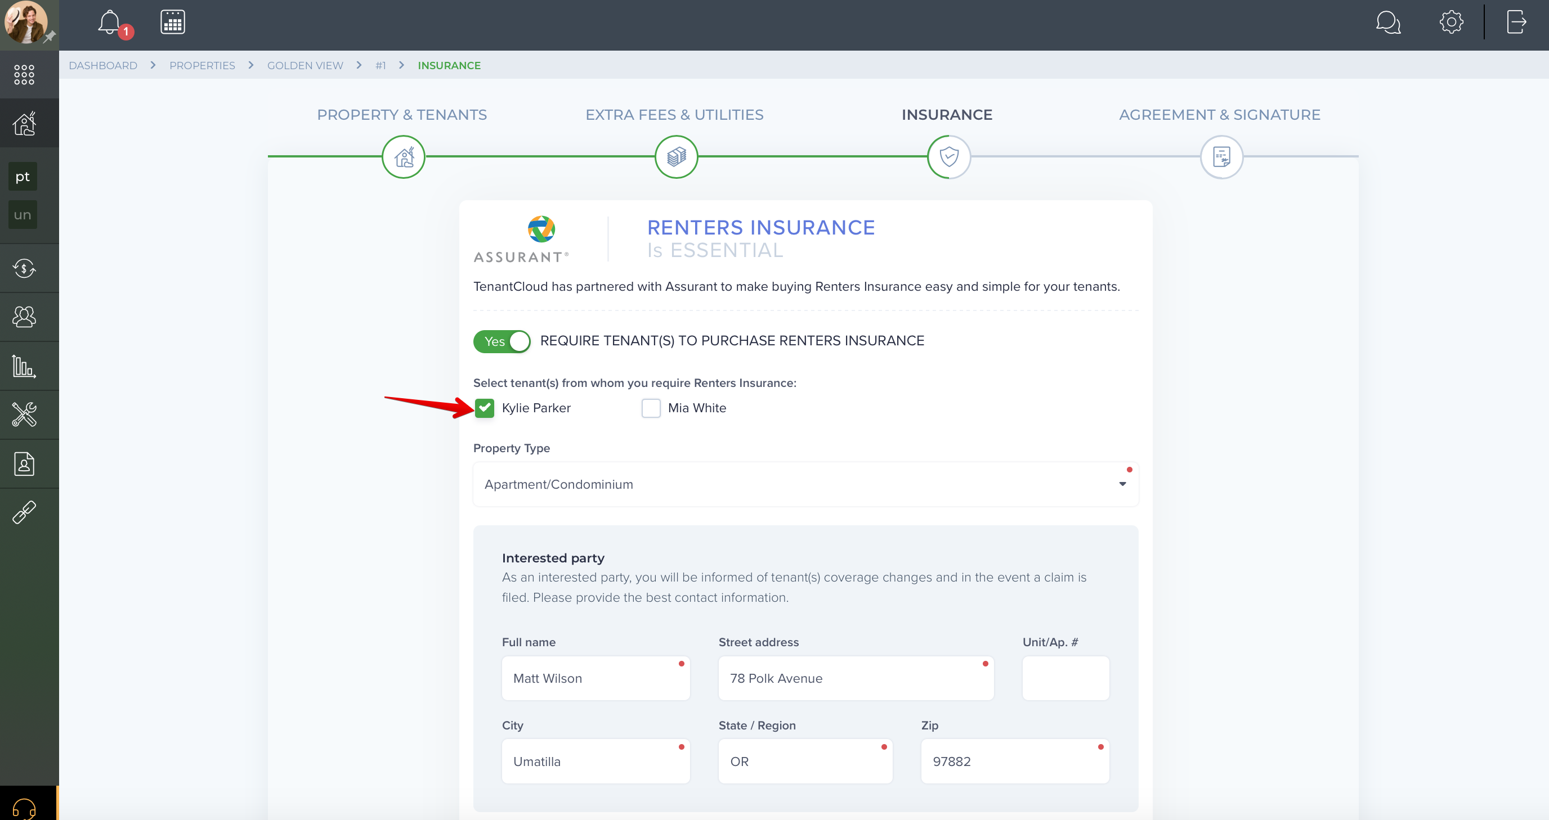The image size is (1549, 820).
Task: Open the maintenance tools icon in the sidebar
Action: click(x=24, y=414)
